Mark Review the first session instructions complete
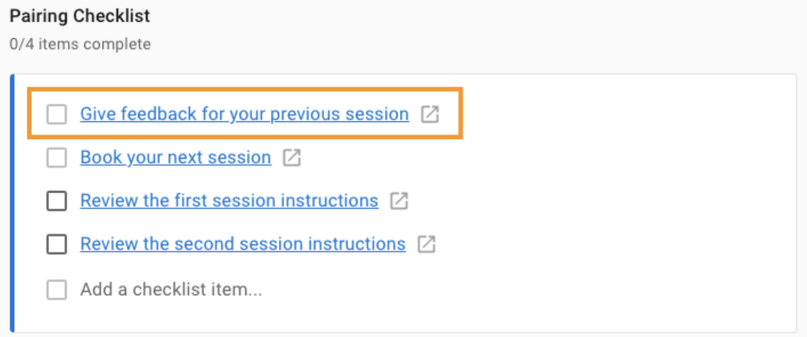Screen dimensions: 807x337 point(57,201)
